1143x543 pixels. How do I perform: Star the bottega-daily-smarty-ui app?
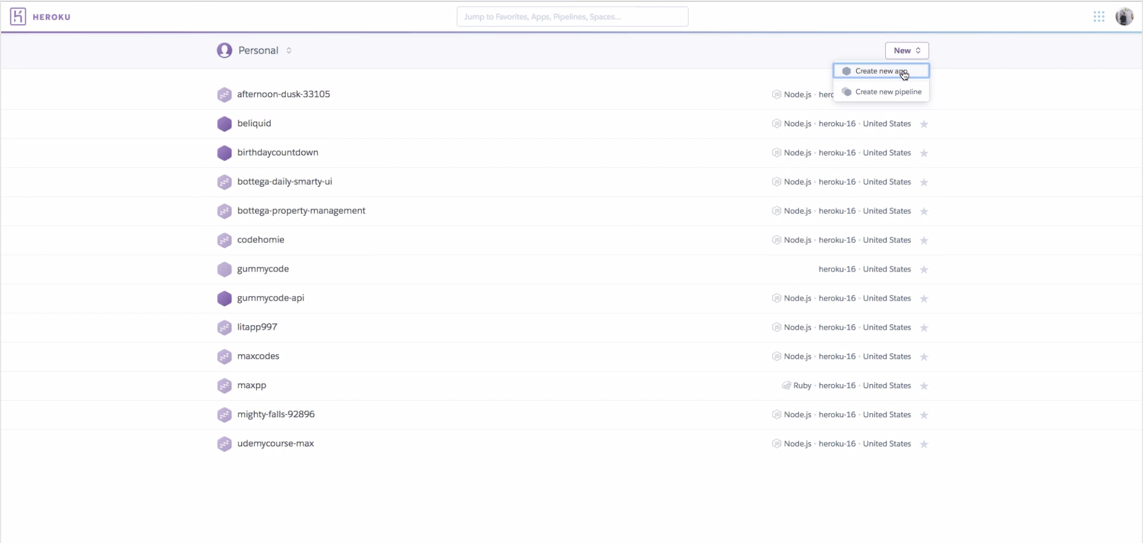coord(924,182)
